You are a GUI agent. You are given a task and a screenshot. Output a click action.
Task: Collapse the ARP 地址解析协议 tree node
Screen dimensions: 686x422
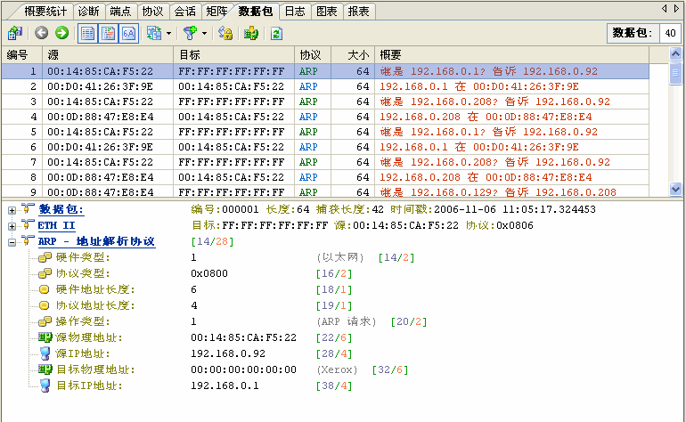tap(12, 242)
